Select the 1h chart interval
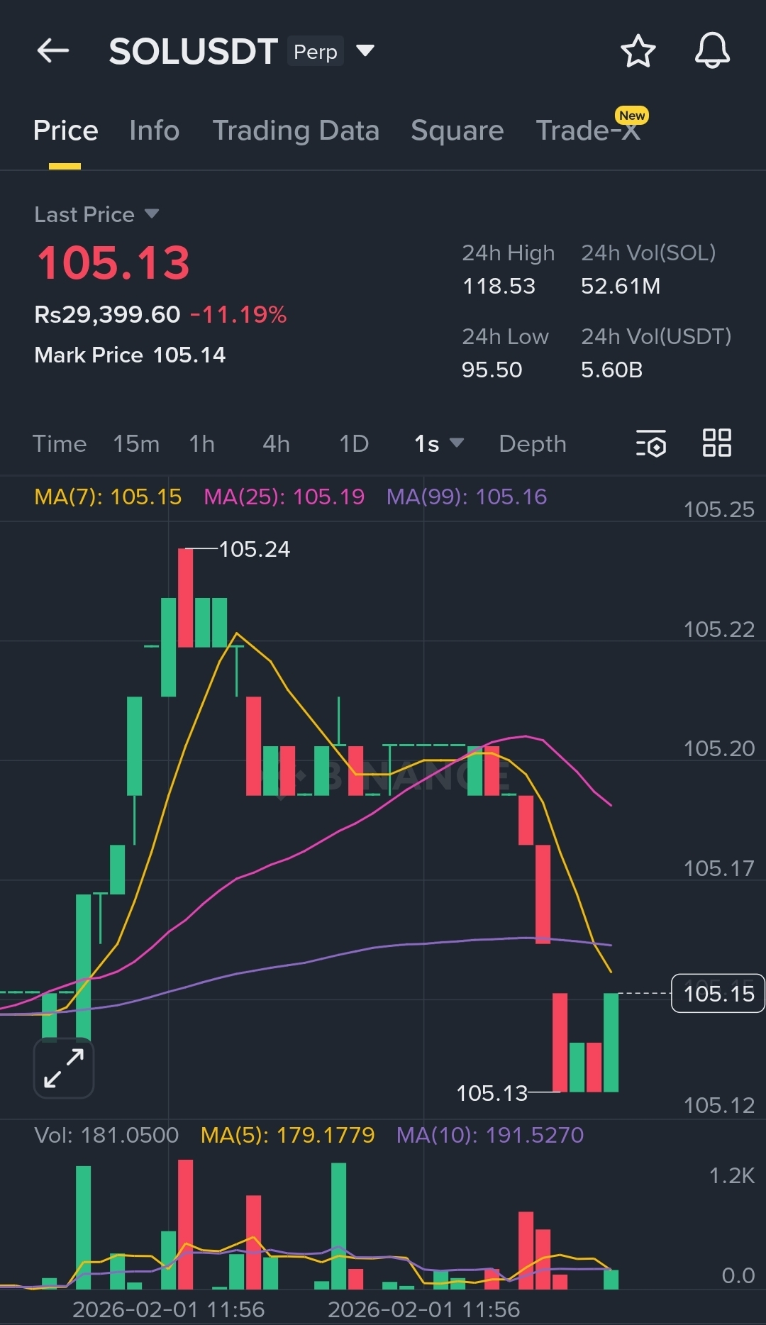 coord(202,444)
